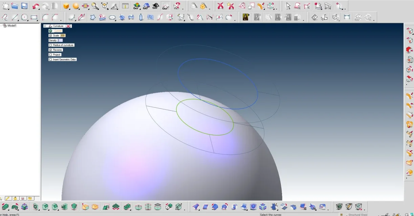Select the spline curve tool

5,17
